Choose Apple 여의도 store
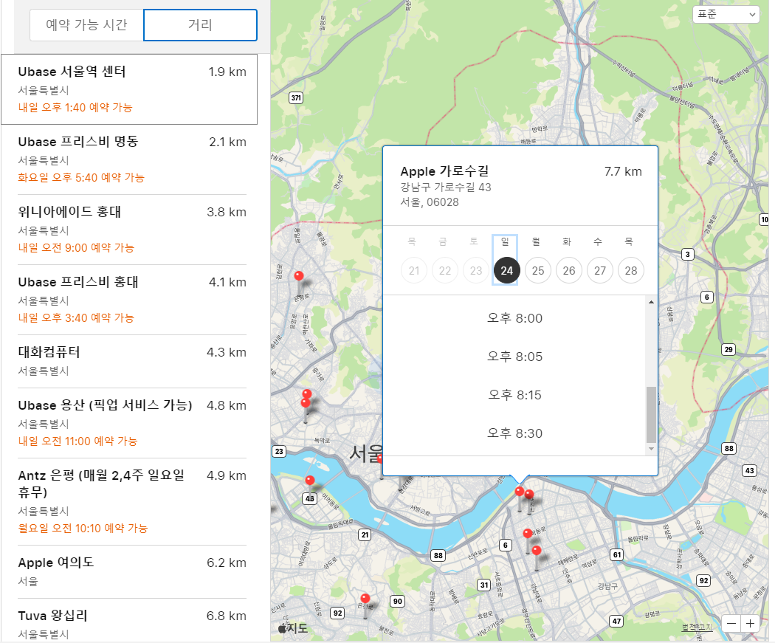Image resolution: width=775 pixels, height=643 pixels. click(132, 572)
